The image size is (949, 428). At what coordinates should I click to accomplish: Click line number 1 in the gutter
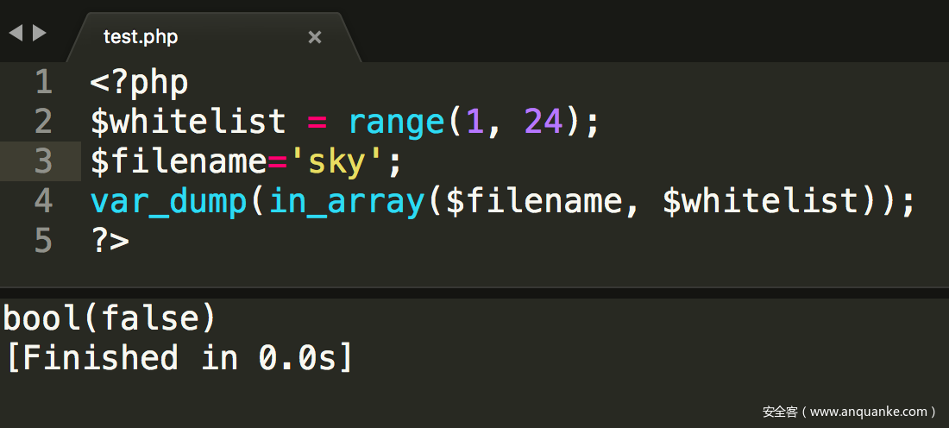pos(43,83)
